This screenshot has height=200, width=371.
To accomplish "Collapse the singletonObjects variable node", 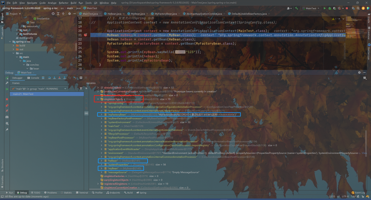I will 98,99.
